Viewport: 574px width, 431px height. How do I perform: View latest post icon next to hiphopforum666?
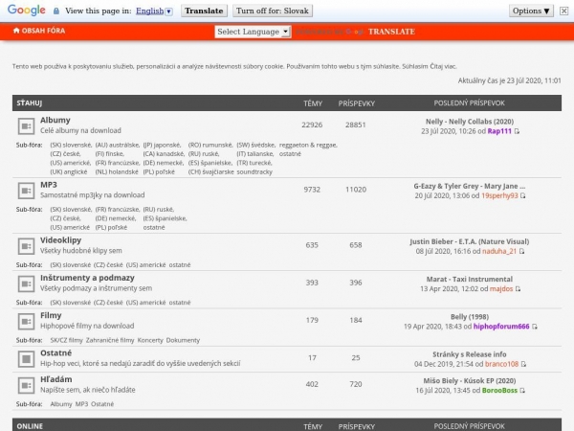click(535, 327)
